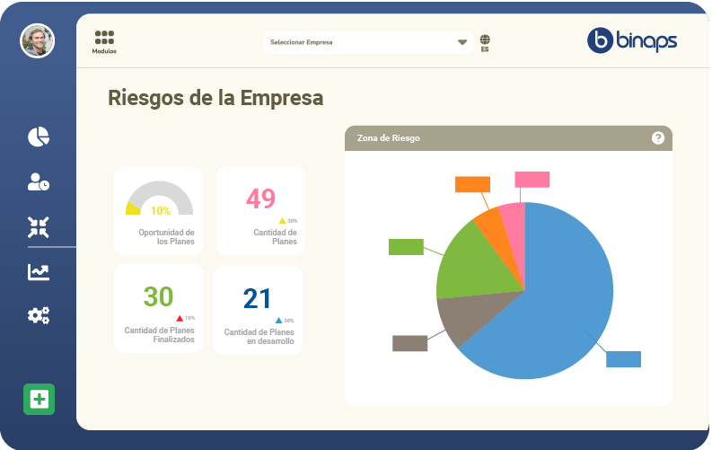The height and width of the screenshot is (450, 712).
Task: Click the pie chart sidebar icon
Action: click(39, 137)
